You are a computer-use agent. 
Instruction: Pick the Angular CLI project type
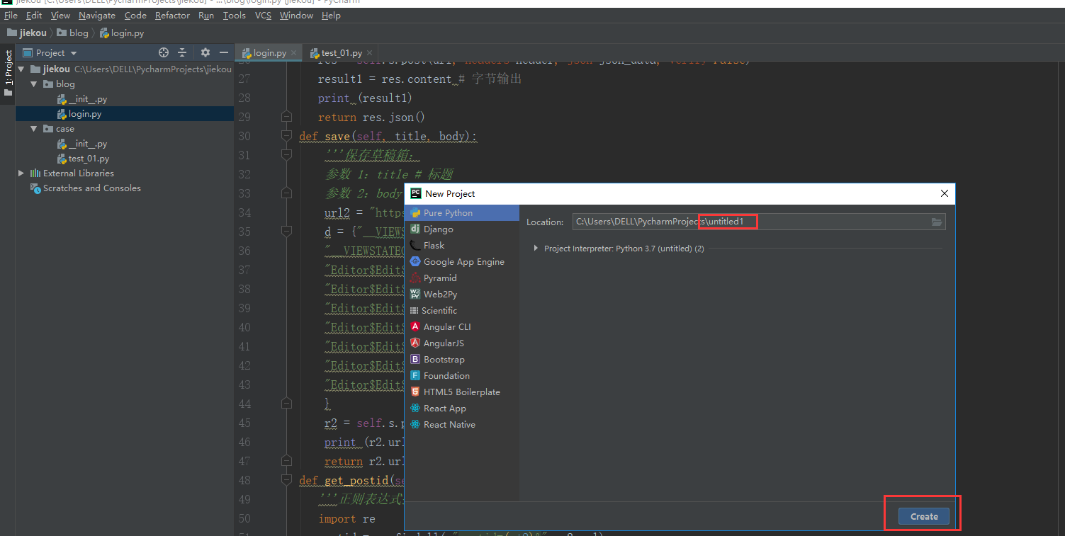point(461,326)
